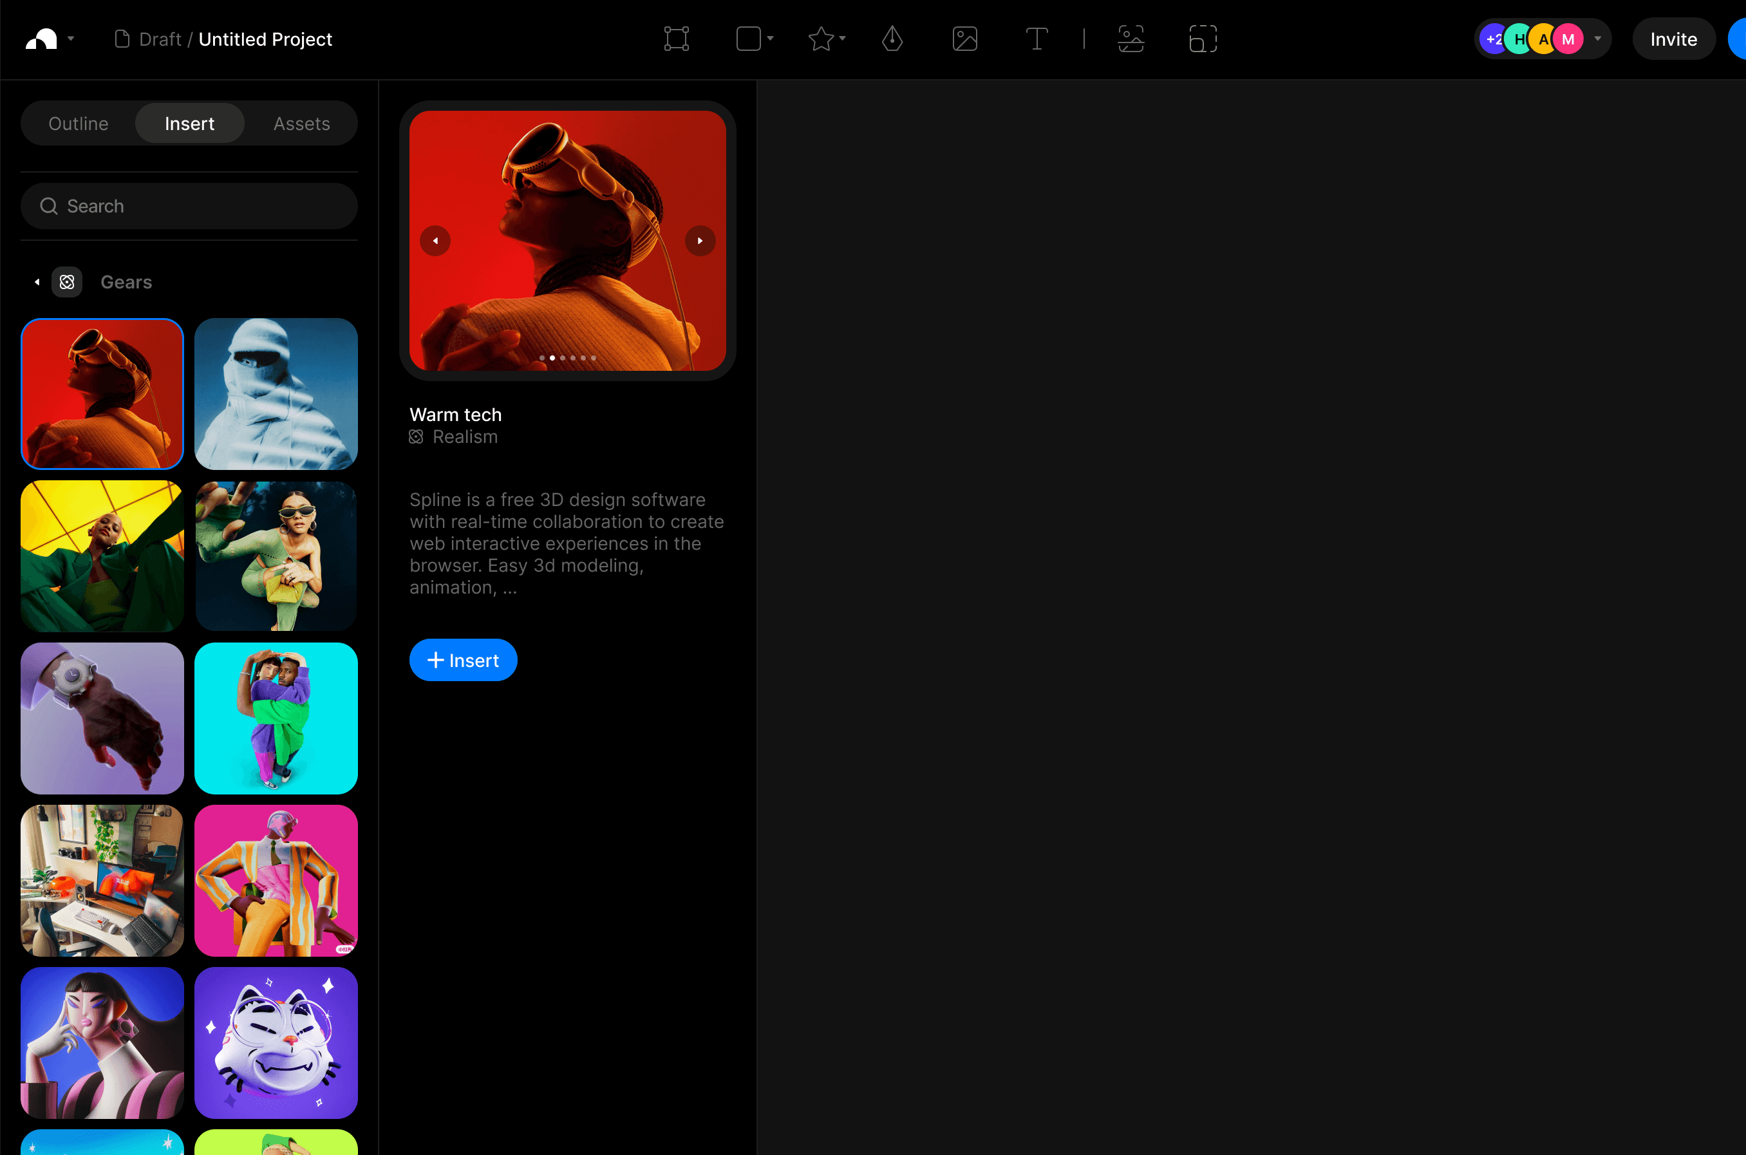Viewport: 1746px width, 1155px height.
Task: Expand the Star tool dropdown arrow
Action: pos(843,38)
